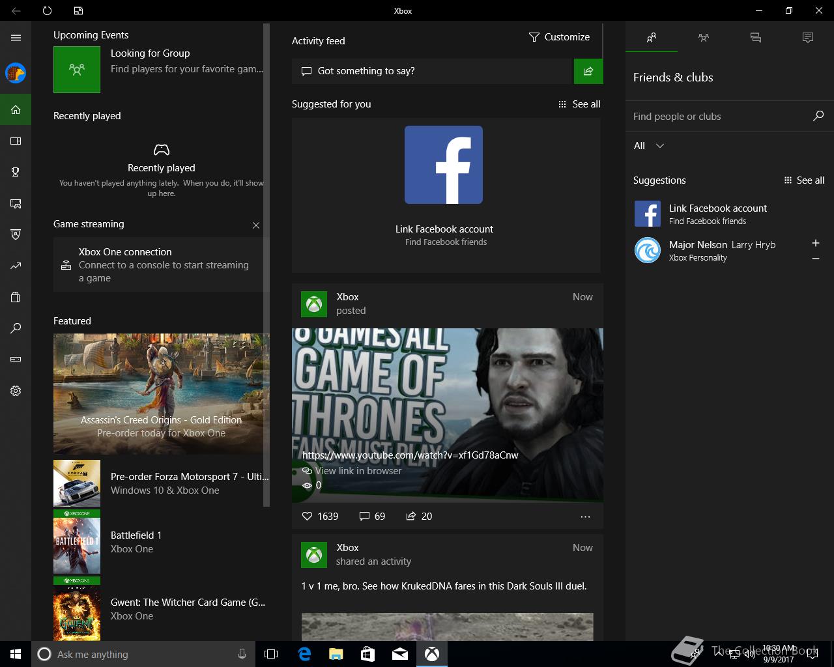This screenshot has height=667, width=834.
Task: Launch Microsoft Edge from taskbar
Action: point(304,654)
